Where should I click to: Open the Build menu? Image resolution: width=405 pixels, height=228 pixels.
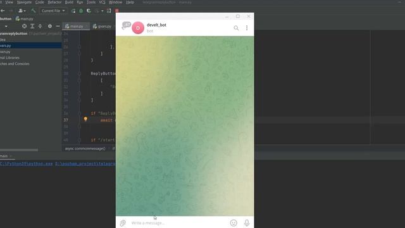coord(69,2)
